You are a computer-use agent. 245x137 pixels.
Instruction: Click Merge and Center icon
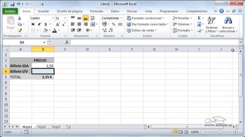93,24
